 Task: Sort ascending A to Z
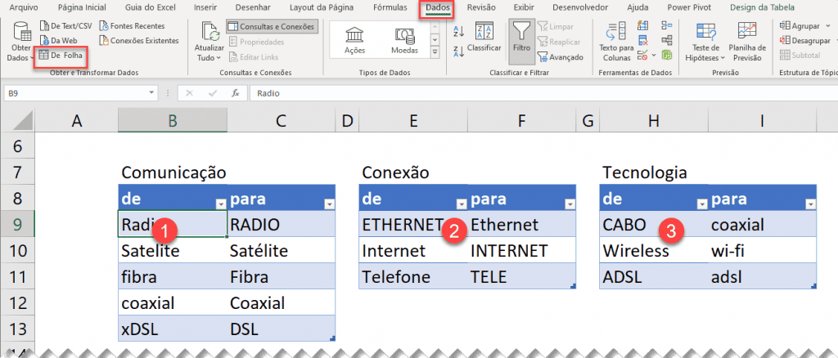point(458,31)
